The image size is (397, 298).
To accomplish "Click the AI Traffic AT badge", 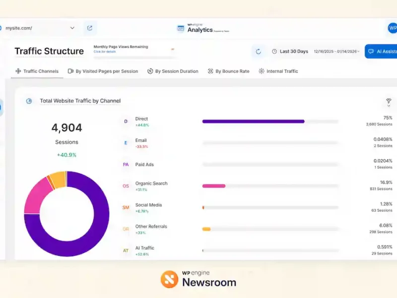I will [126, 248].
